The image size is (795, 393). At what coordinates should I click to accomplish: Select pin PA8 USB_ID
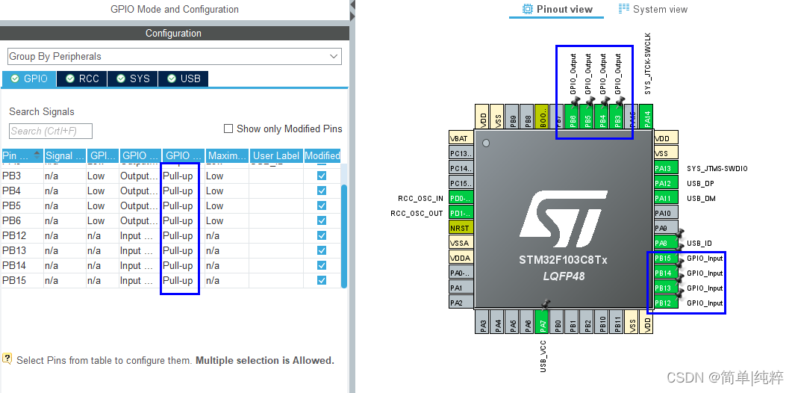[x=665, y=244]
